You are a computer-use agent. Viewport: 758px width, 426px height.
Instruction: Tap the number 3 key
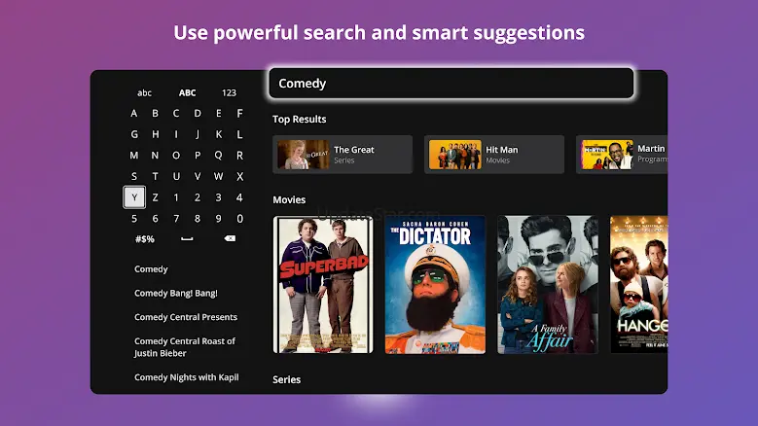pos(219,197)
